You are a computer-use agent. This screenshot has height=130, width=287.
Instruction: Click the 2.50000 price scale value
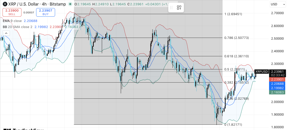tap(277, 39)
